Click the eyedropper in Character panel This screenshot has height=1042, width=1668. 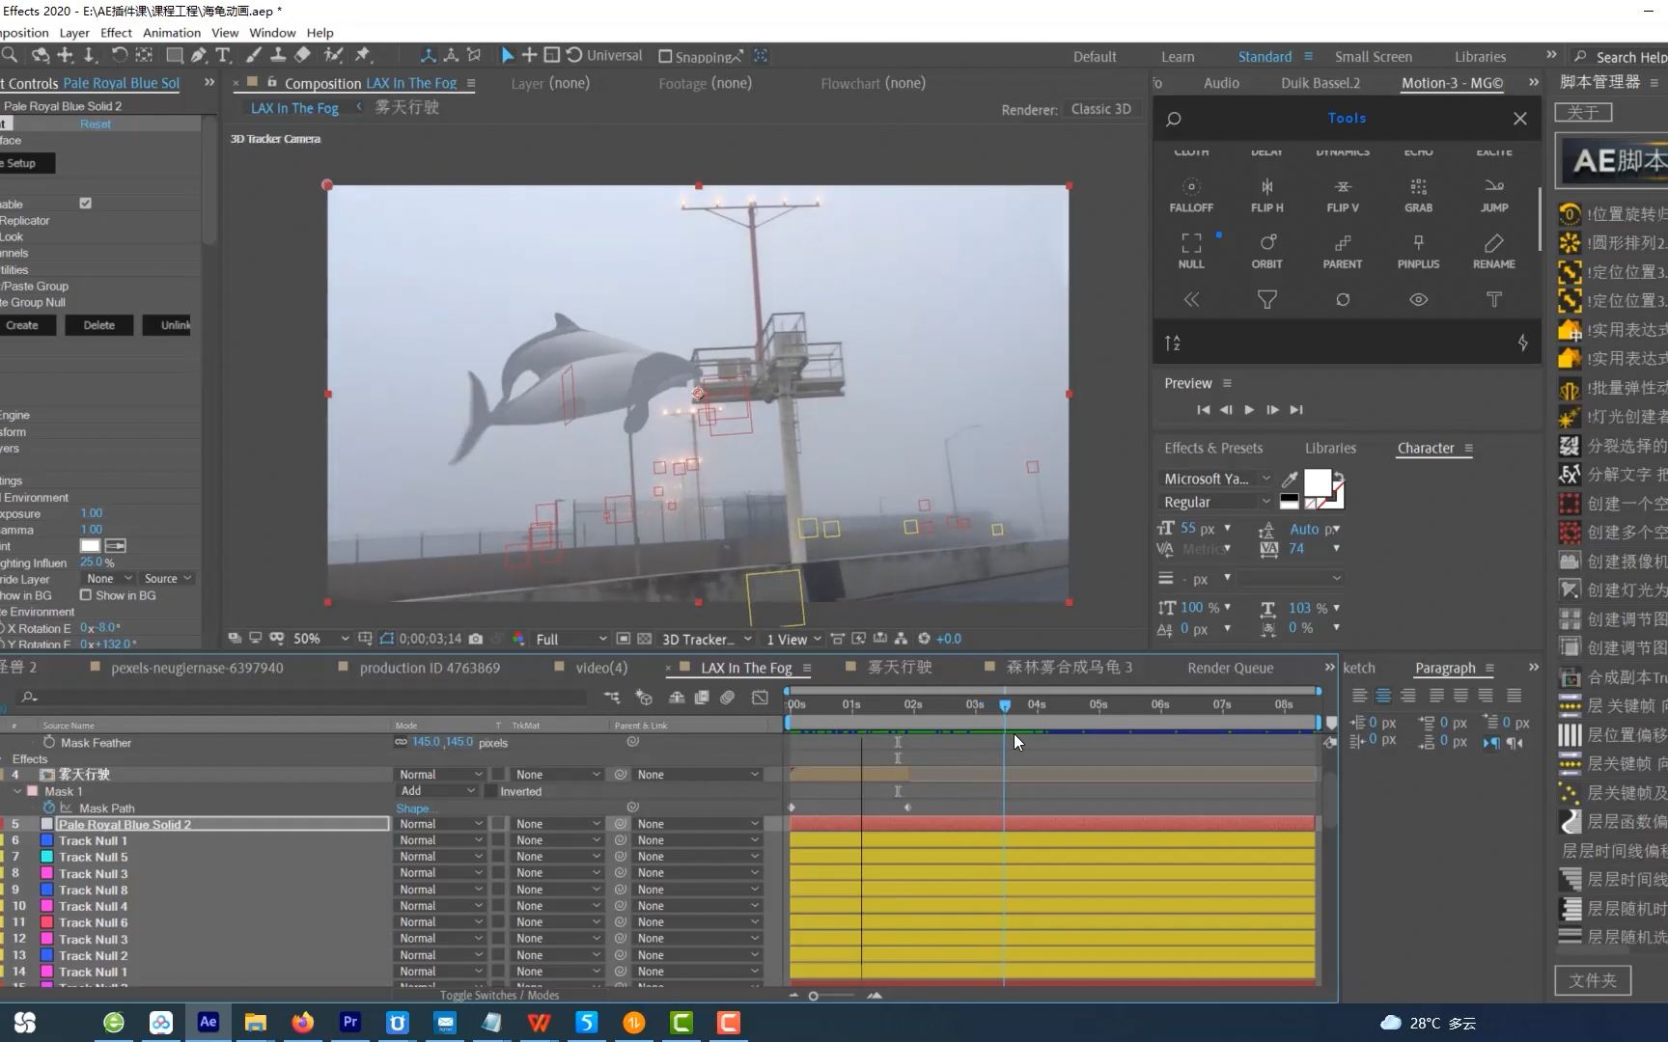point(1290,479)
